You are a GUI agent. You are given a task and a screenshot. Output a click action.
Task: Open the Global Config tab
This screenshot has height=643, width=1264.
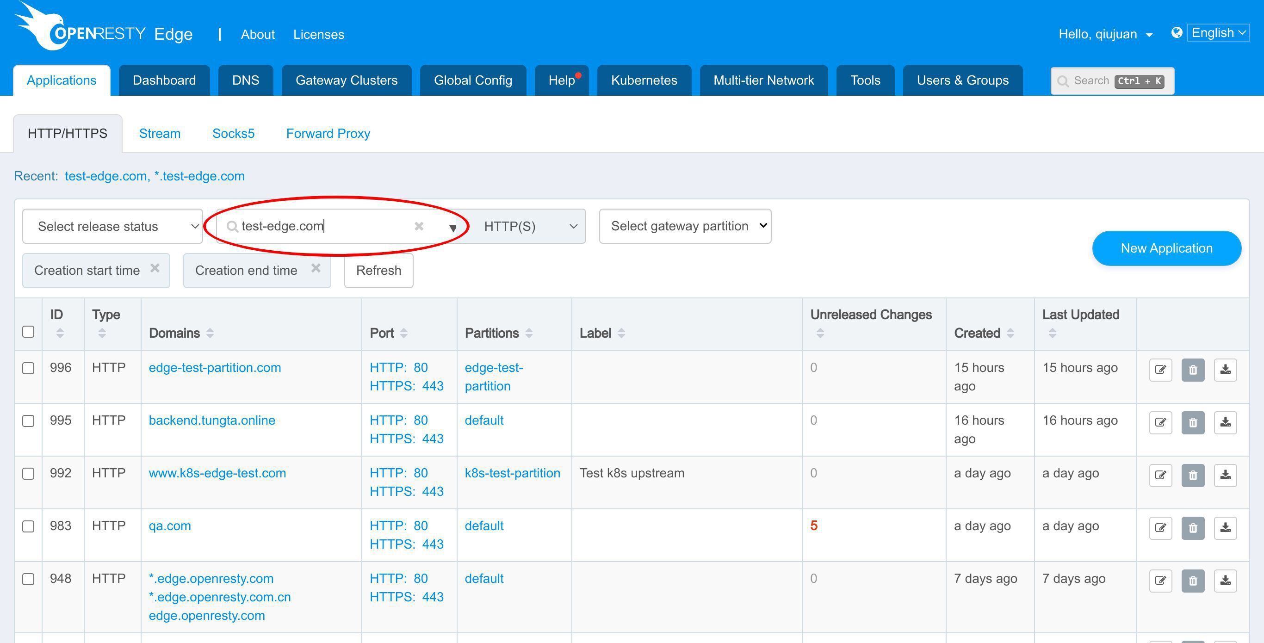pyautogui.click(x=473, y=80)
